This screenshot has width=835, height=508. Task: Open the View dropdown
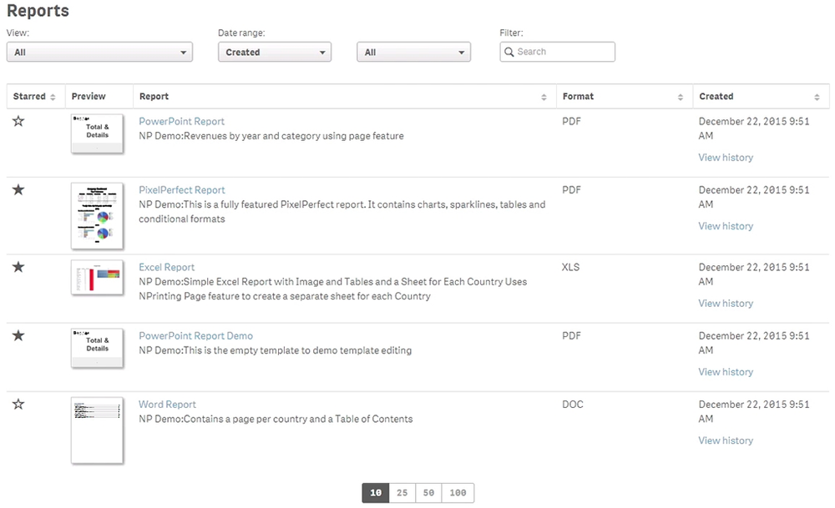[99, 52]
